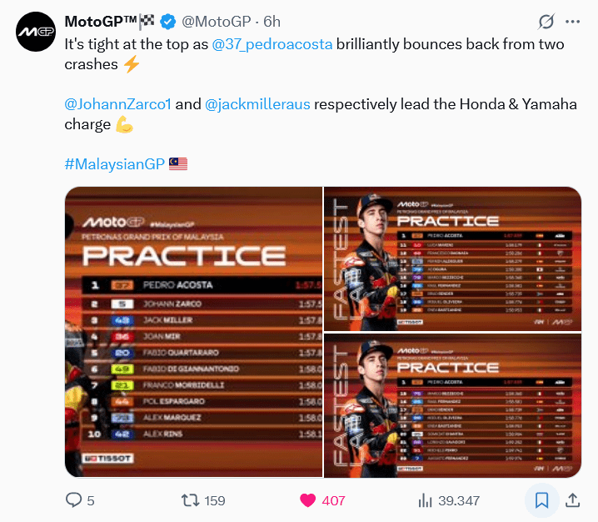The height and width of the screenshot is (522, 598).
Task: Click the share upload icon
Action: click(572, 499)
